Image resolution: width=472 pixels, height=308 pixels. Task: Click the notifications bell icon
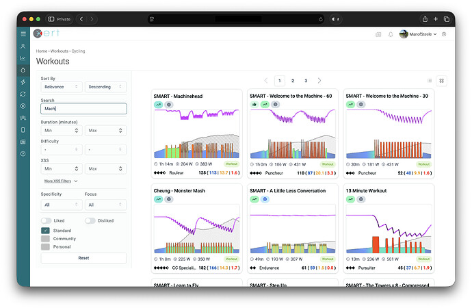click(391, 34)
